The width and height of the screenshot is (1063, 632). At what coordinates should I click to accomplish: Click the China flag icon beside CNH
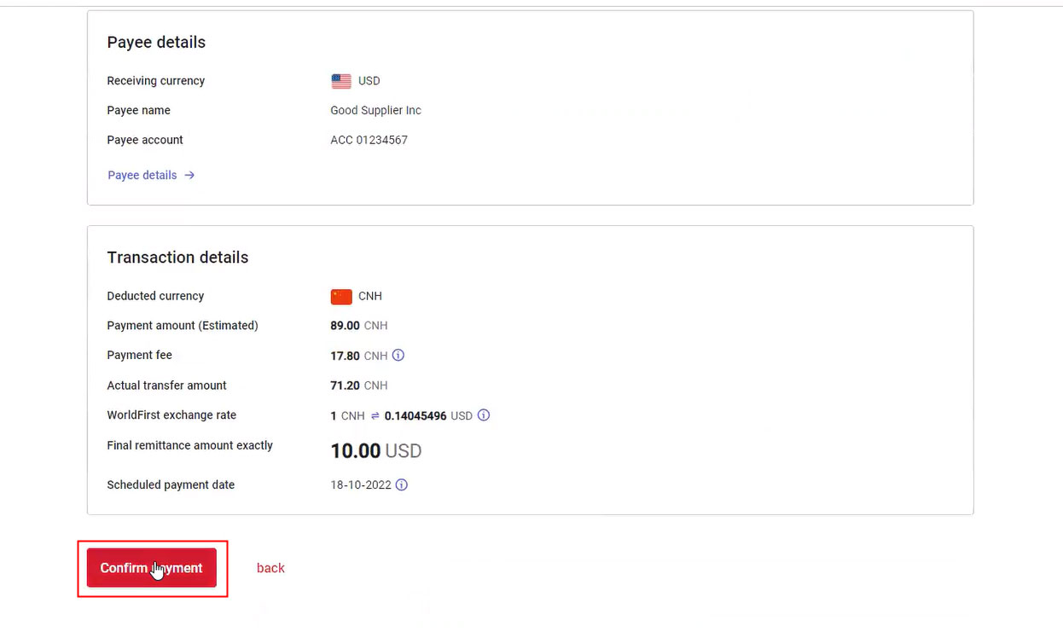pos(341,297)
